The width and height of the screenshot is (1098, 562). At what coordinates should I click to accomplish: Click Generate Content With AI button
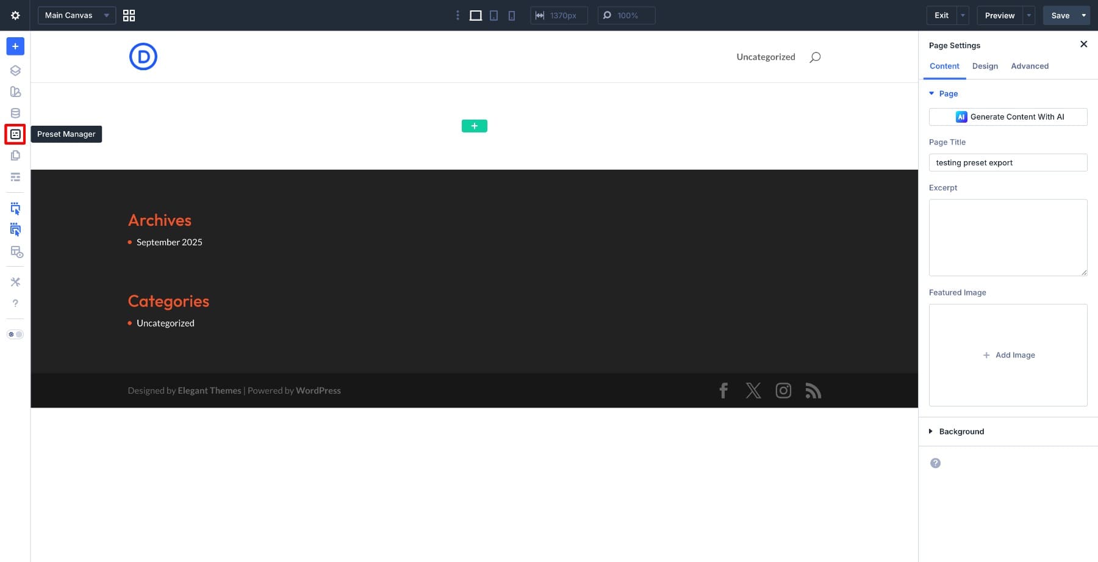1008,117
